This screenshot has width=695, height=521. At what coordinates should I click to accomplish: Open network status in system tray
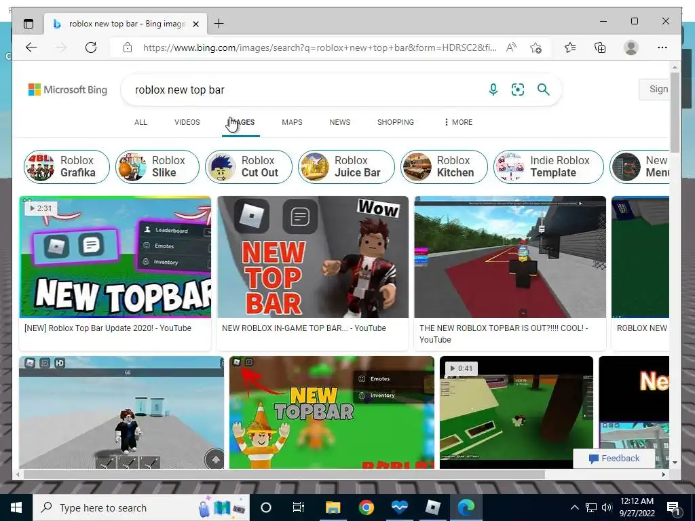(x=591, y=507)
